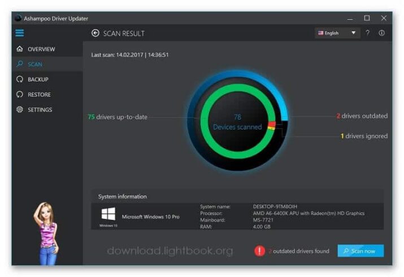Click the outdated drivers found link
The width and height of the screenshot is (404, 277).
pos(298,251)
